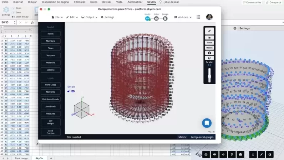Click the eraser icon in the renderer toolbar

pyautogui.click(x=270, y=154)
